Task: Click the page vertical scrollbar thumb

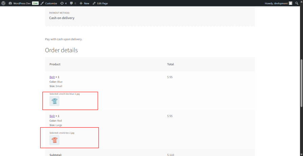Action: 301,83
